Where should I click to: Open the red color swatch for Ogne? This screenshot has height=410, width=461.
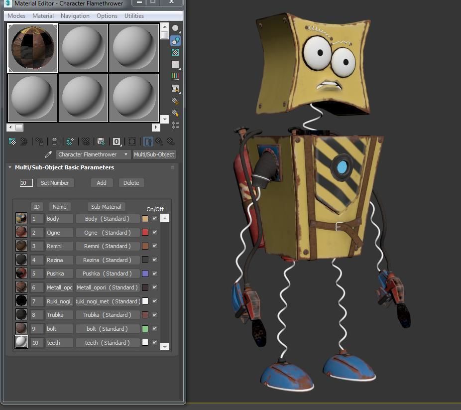tap(145, 232)
